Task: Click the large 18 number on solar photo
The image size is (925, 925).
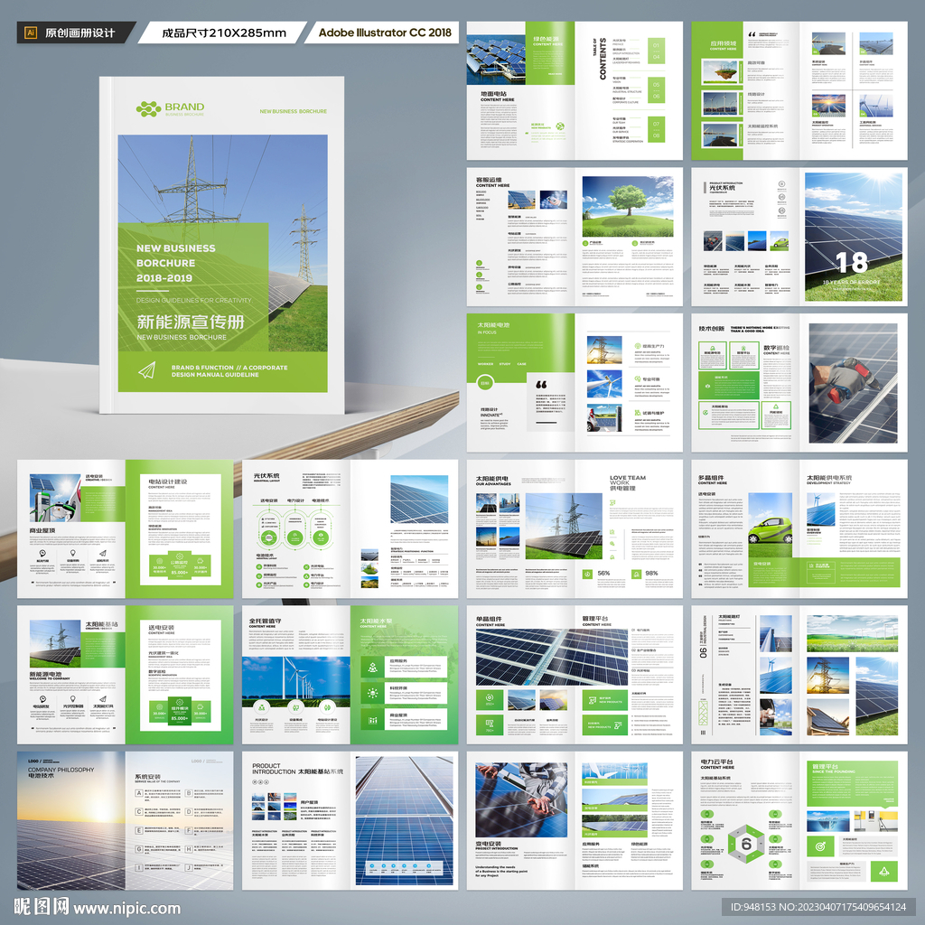Action: [x=851, y=263]
